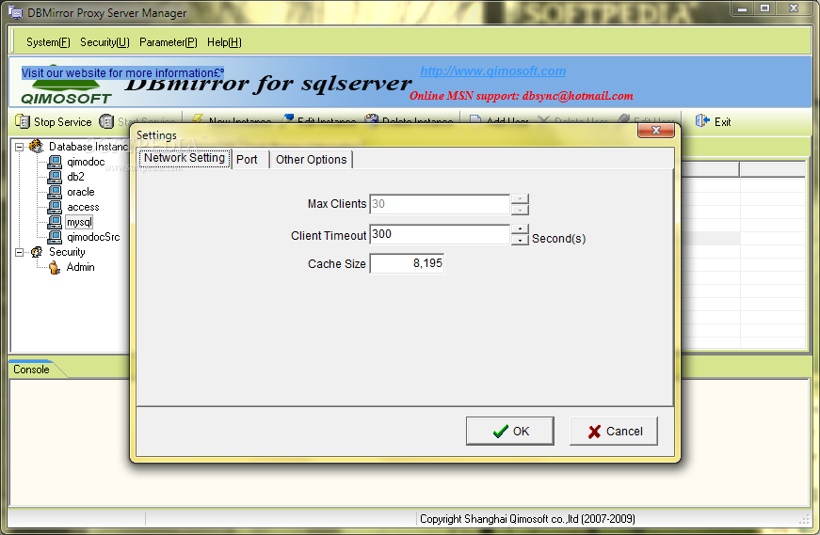Increase the Max Clients spinner value

pos(520,198)
